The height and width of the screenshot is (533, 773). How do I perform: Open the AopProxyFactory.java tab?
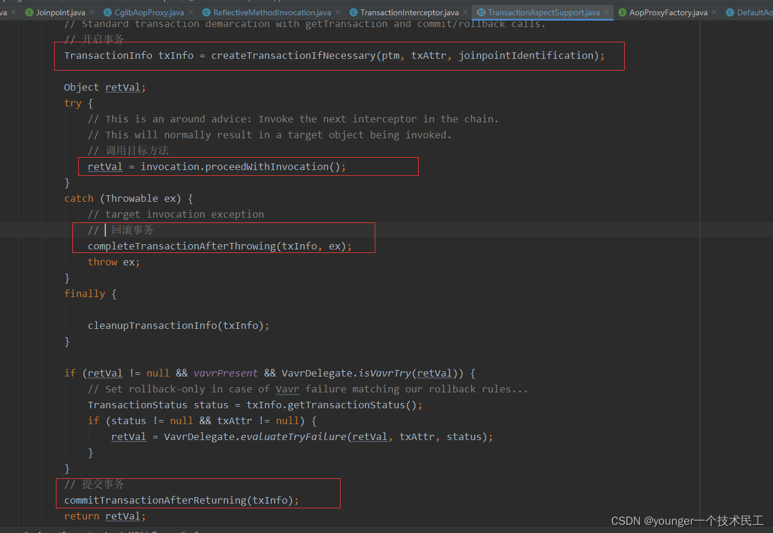coord(668,12)
